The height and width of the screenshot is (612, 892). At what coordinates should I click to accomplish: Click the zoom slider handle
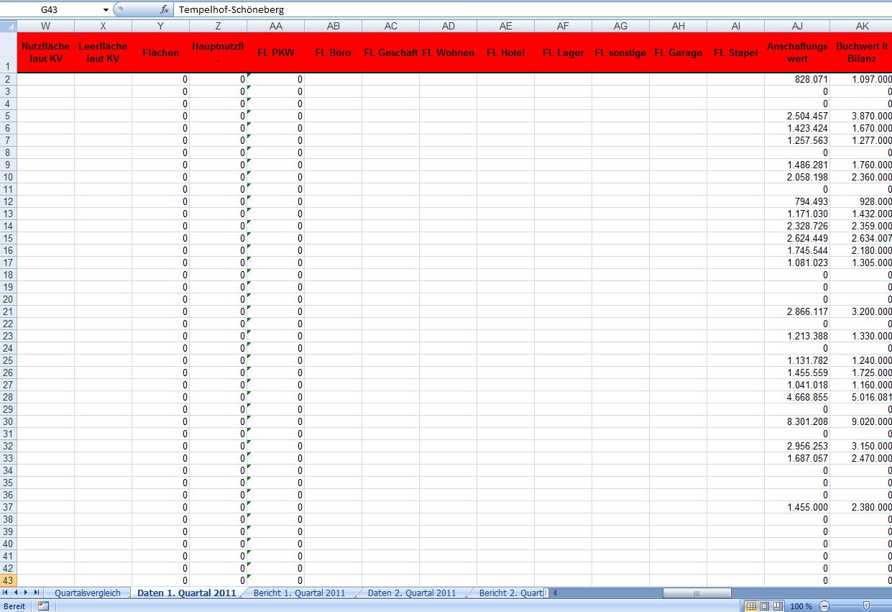click(867, 606)
